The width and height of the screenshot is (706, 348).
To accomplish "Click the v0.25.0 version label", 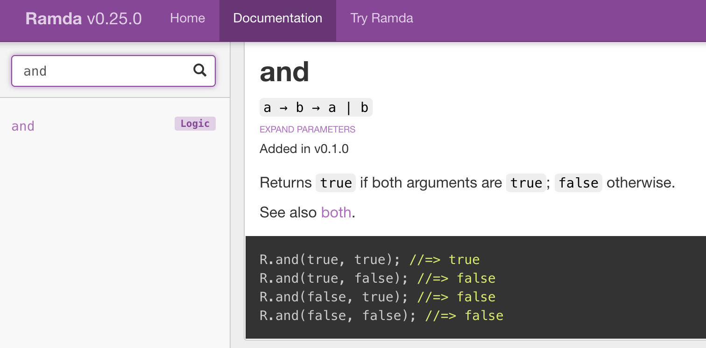I will [x=114, y=19].
